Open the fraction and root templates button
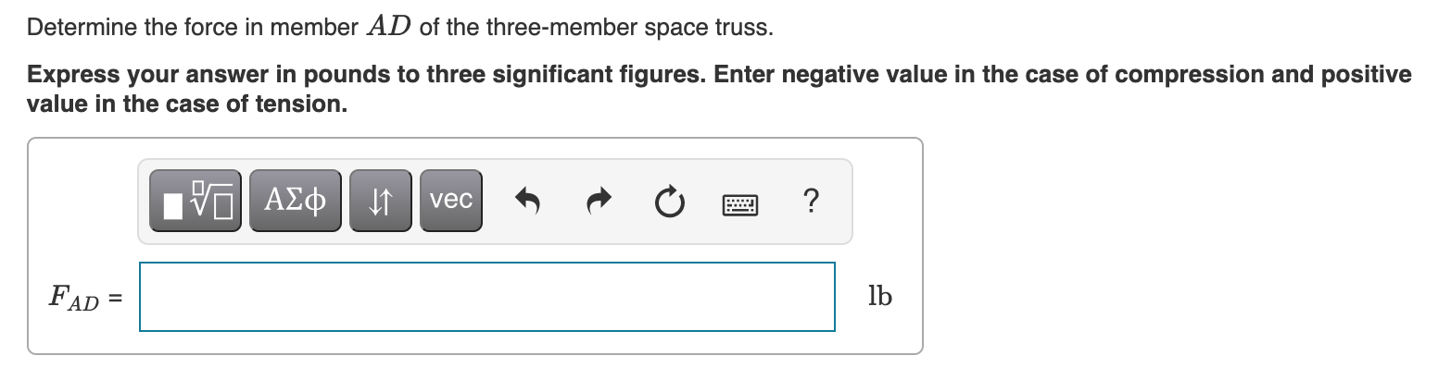1451x368 pixels. click(x=196, y=200)
